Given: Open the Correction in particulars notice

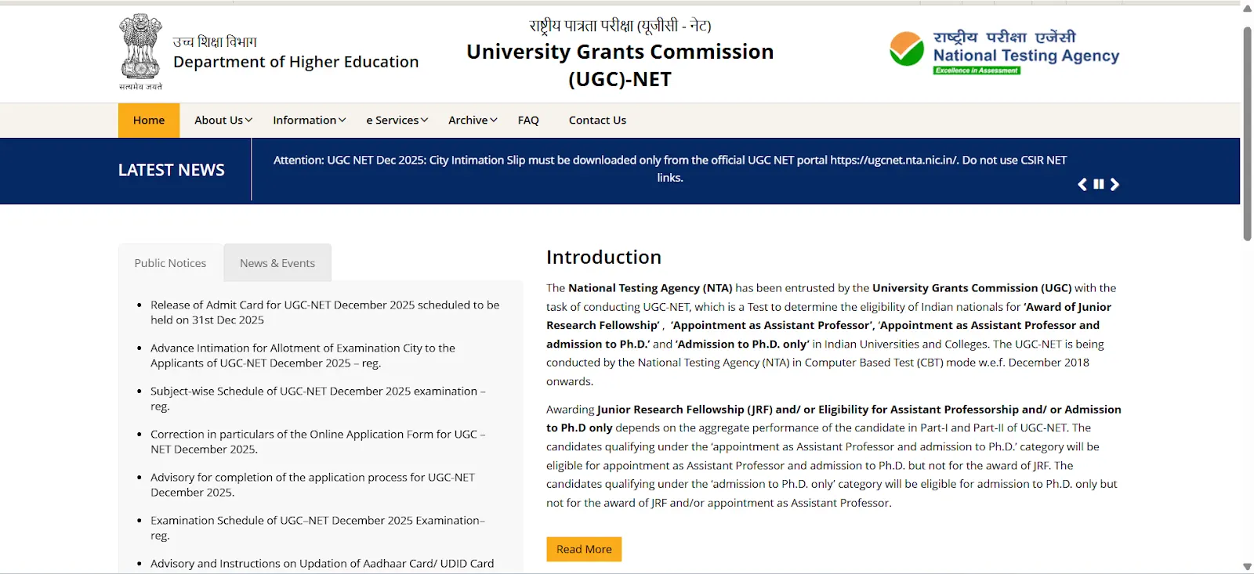Looking at the screenshot, I should (x=317, y=442).
